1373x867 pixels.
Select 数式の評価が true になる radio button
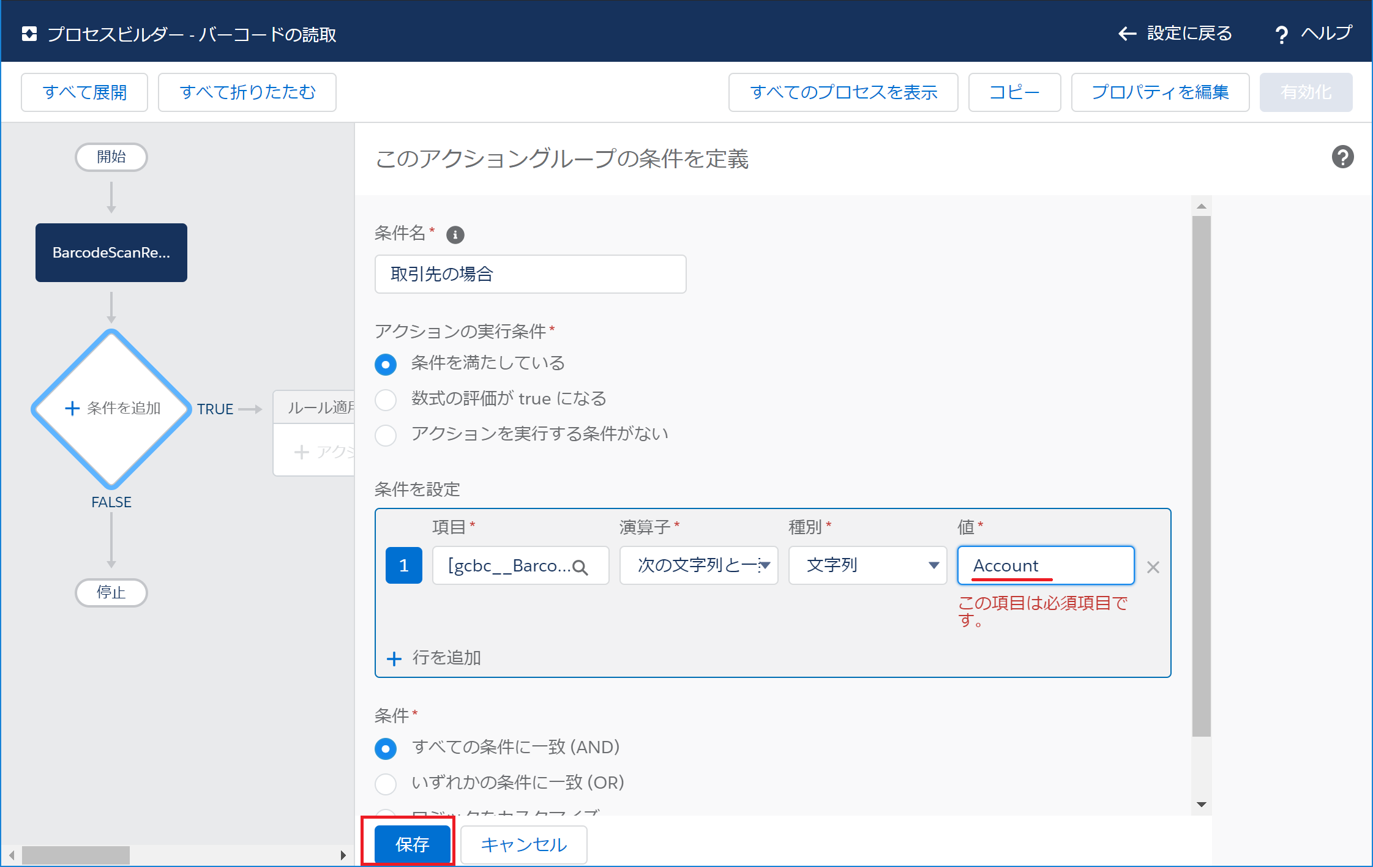click(385, 400)
